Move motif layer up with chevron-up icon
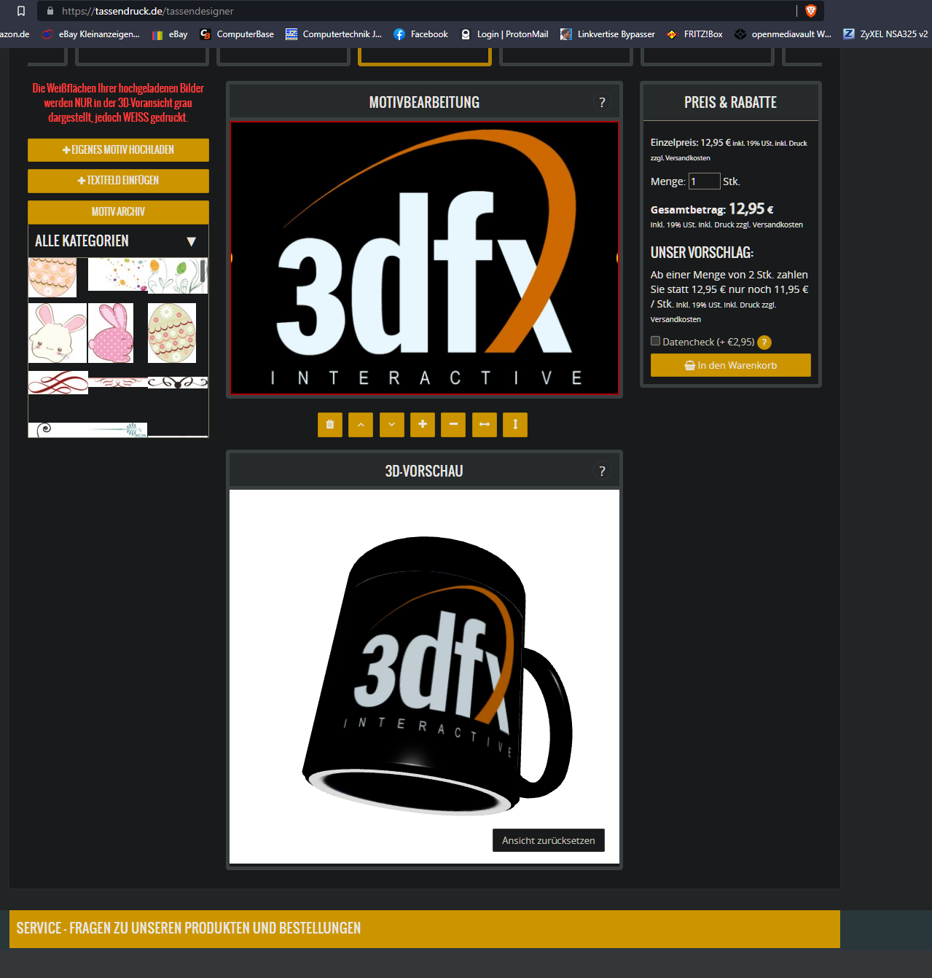This screenshot has width=932, height=978. [361, 425]
